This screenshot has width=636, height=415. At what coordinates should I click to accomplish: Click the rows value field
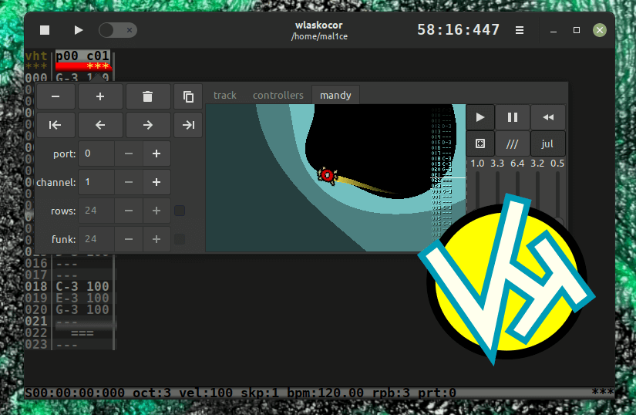[x=96, y=211]
